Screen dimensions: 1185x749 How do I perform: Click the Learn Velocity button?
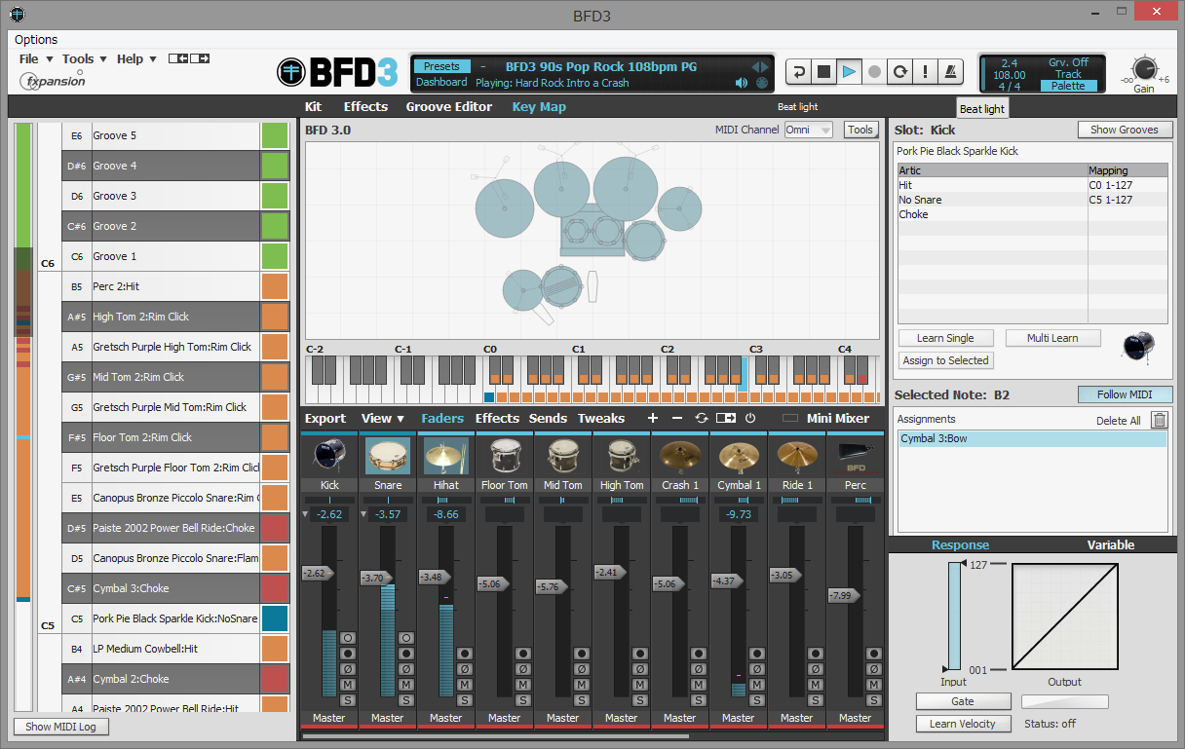point(963,724)
